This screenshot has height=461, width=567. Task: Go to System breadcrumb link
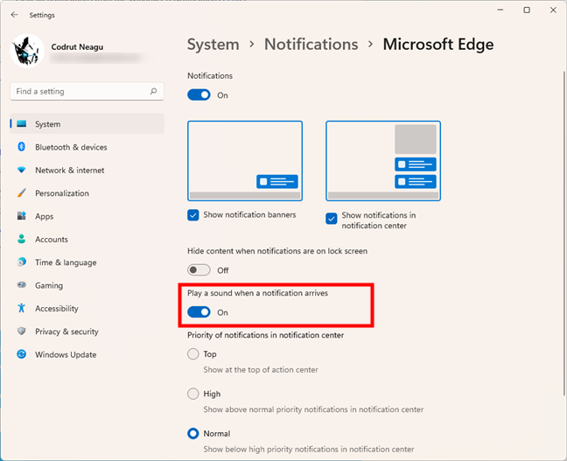(213, 45)
